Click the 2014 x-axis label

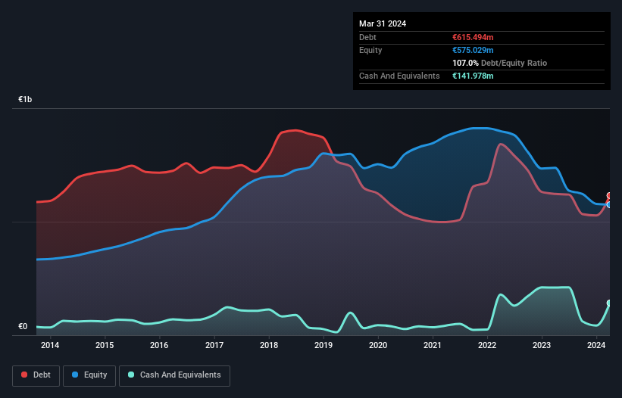coord(50,345)
